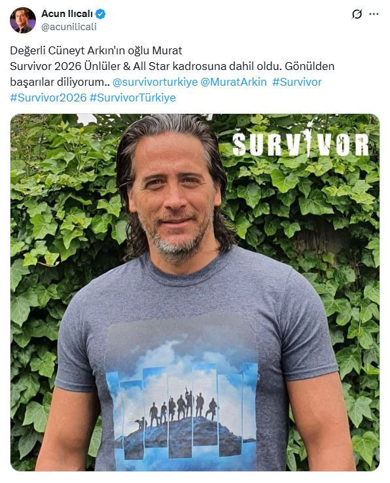
Task: Open the three-dot more options menu
Action: 374,14
